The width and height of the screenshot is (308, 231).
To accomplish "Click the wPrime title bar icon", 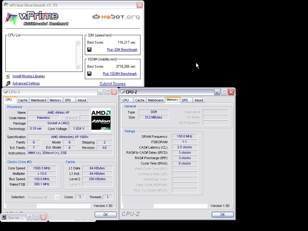I will (x=6, y=5).
